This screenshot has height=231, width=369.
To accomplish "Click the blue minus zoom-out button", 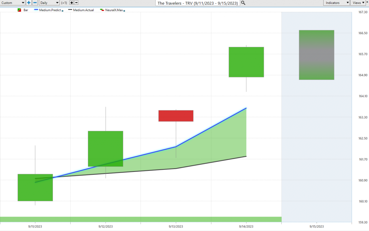I will pos(35,3).
